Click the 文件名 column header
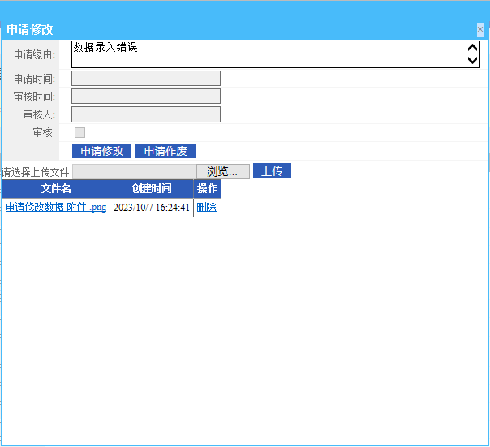Image resolution: width=490 pixels, height=447 pixels. [x=56, y=189]
